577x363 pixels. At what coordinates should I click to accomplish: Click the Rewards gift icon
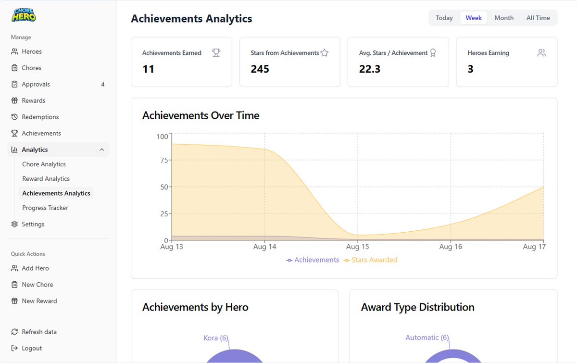point(14,100)
